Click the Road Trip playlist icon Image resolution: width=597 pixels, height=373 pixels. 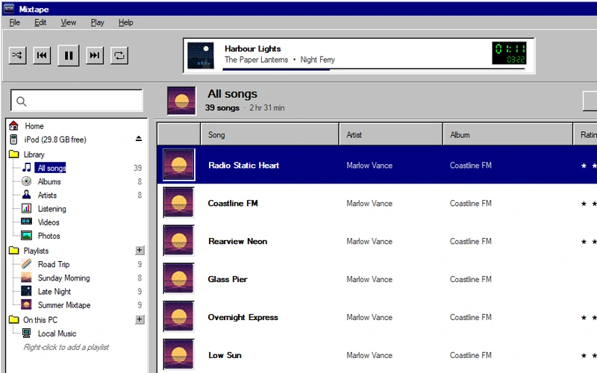coord(26,264)
